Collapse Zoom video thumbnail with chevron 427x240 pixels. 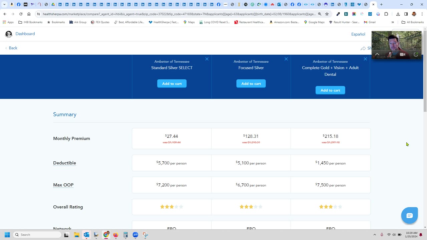(x=377, y=54)
